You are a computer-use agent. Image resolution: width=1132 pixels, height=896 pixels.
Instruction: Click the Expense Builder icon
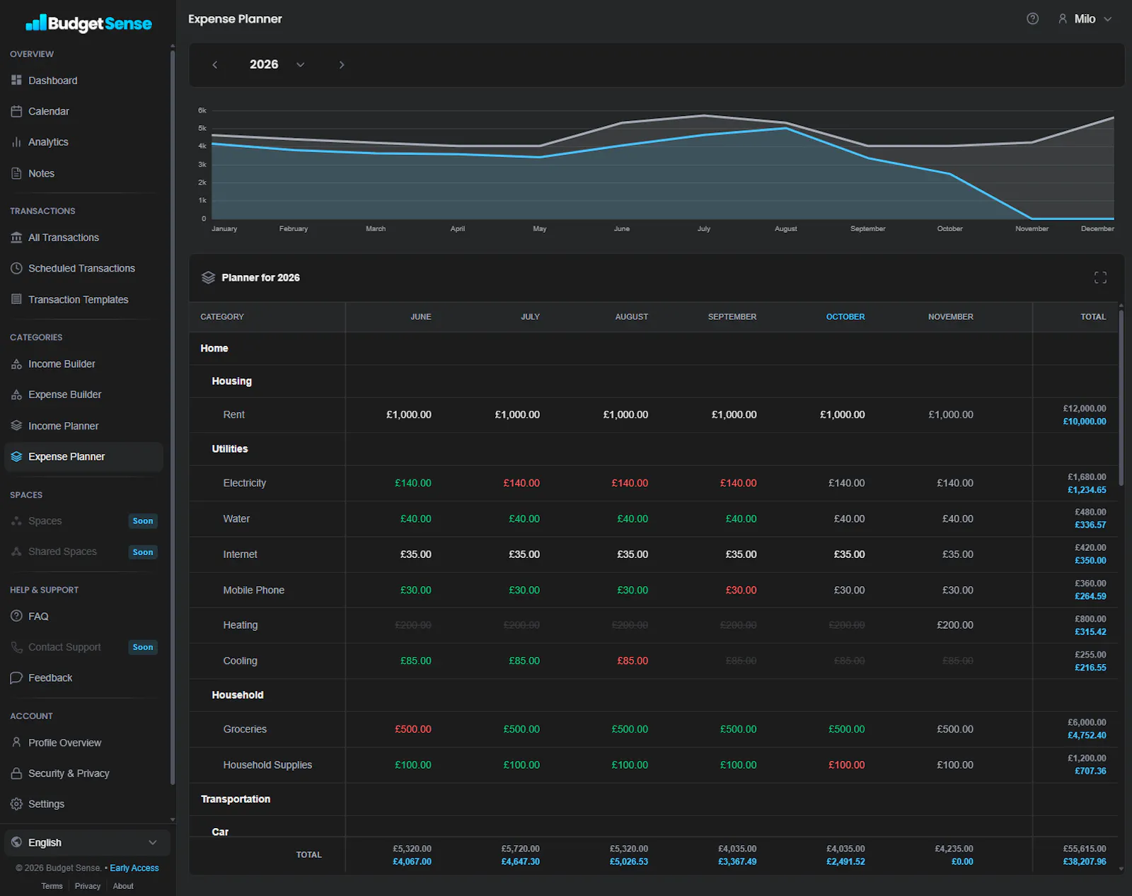tap(16, 395)
